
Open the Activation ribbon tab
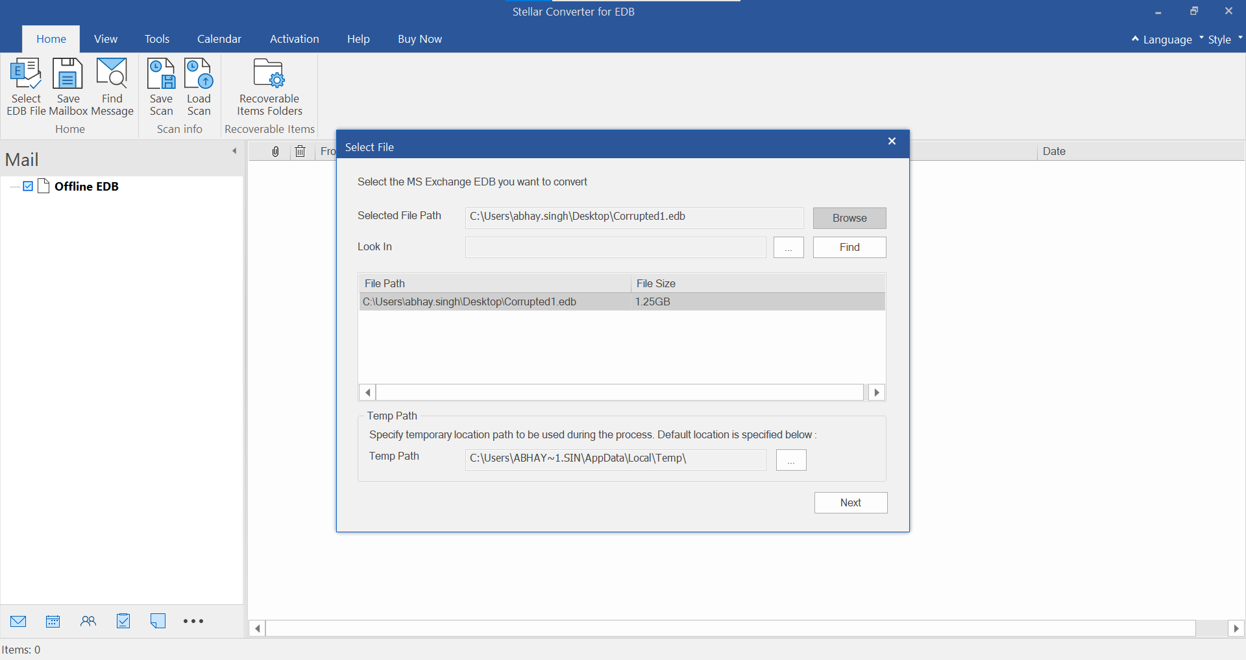click(x=295, y=39)
